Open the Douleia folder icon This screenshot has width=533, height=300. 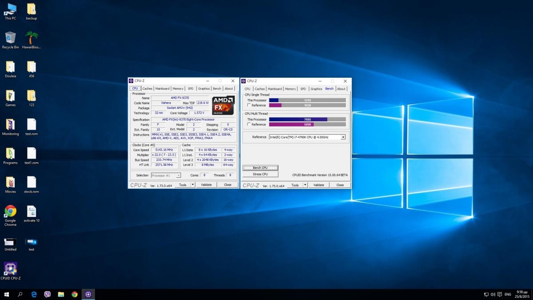tap(10, 70)
